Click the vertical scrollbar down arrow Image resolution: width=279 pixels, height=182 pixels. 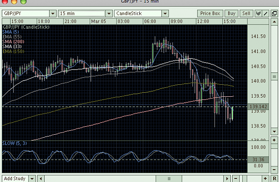274,132
